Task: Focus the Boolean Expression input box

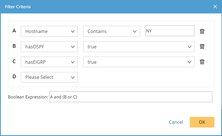Action: (x=131, y=97)
